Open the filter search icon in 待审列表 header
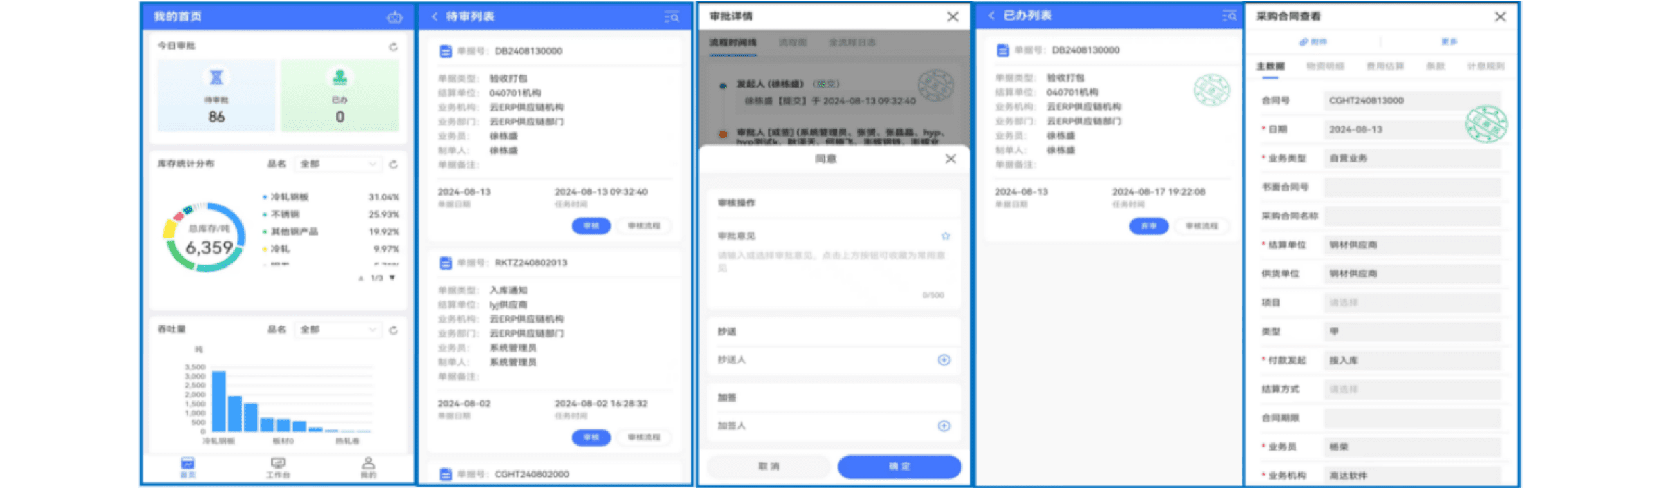 (x=671, y=17)
